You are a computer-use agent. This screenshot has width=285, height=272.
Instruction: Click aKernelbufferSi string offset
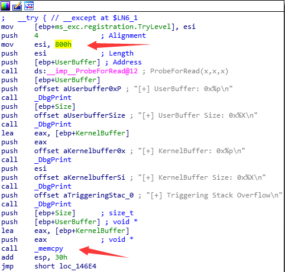(94, 177)
